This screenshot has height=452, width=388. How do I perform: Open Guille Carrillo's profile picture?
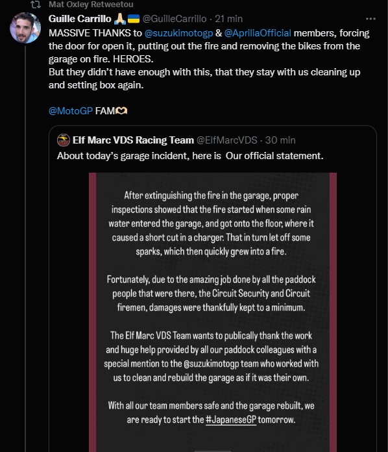(25, 28)
